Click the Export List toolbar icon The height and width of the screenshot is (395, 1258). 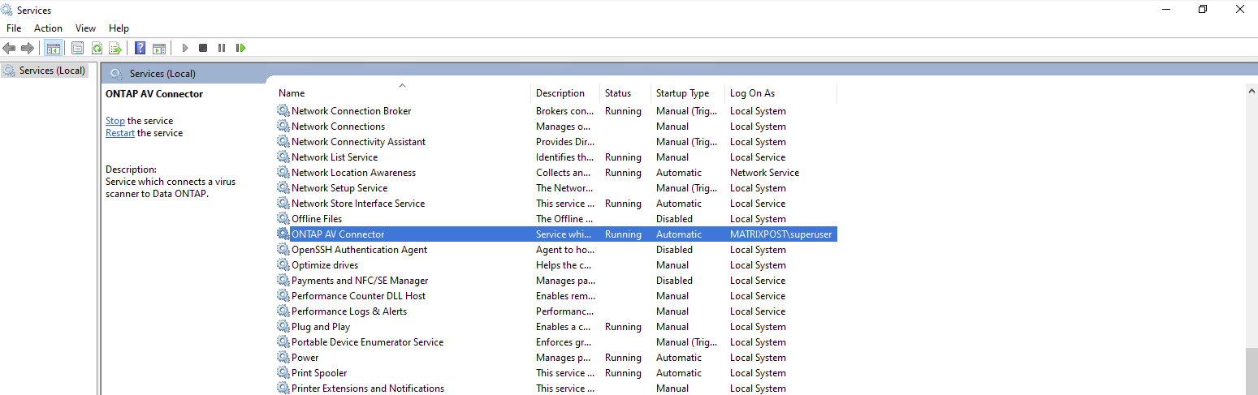pyautogui.click(x=115, y=49)
